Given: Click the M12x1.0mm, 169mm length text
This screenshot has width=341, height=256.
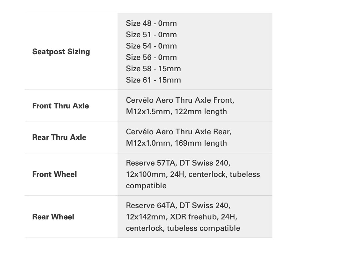Looking at the screenshot, I should tap(176, 143).
